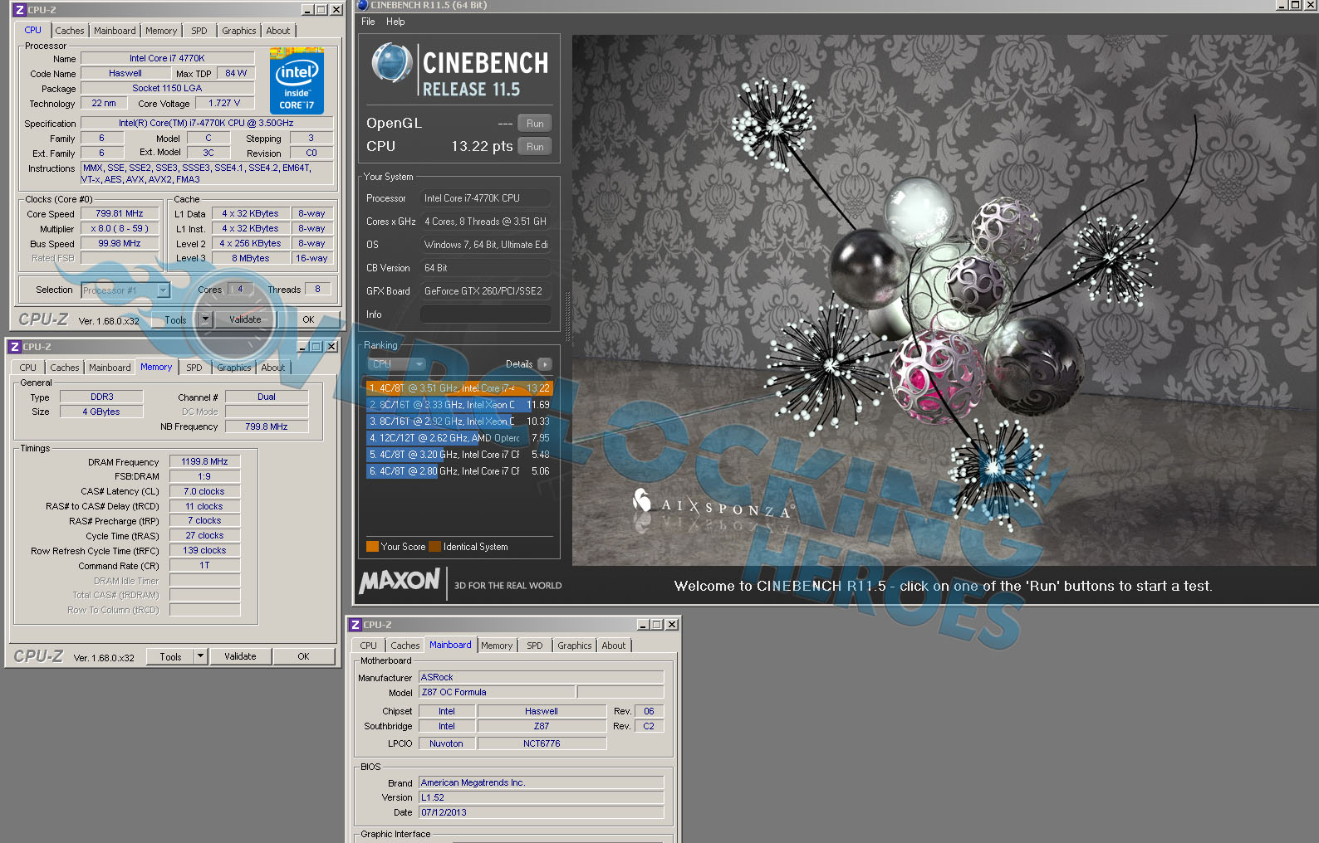This screenshot has width=1319, height=843.
Task: Run the OpenGL benchmark
Action: pyautogui.click(x=535, y=124)
